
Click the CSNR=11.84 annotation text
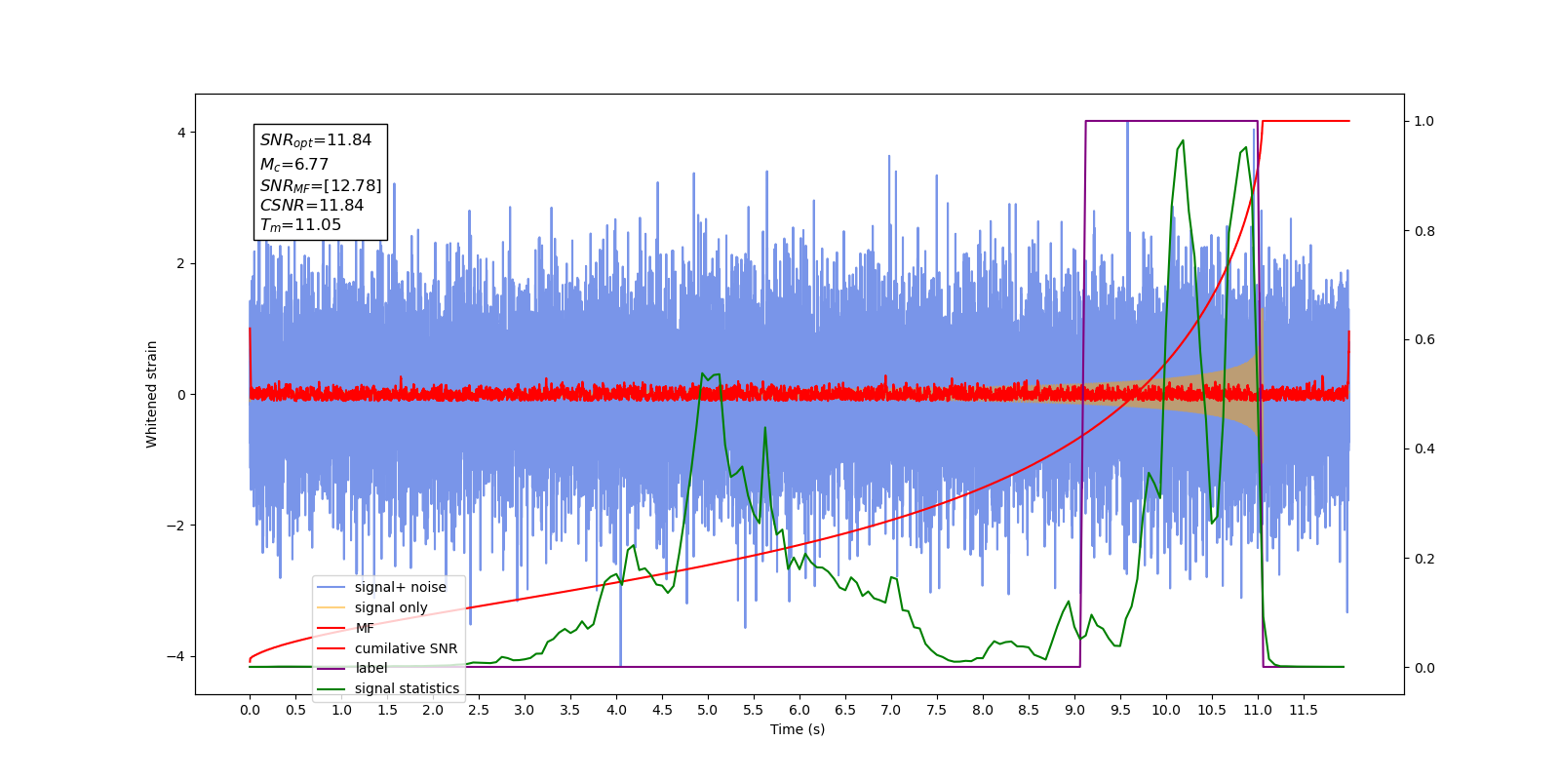[x=312, y=205]
